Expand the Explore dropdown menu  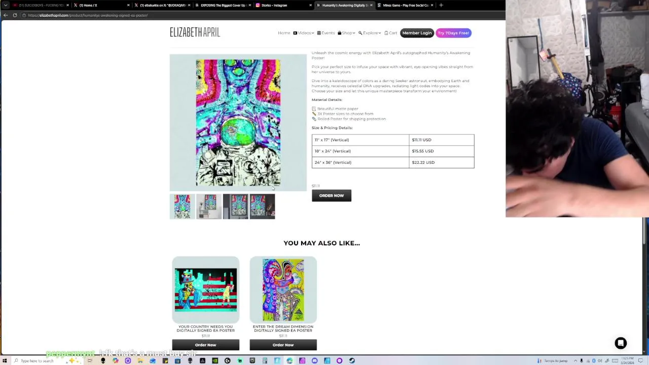click(370, 33)
